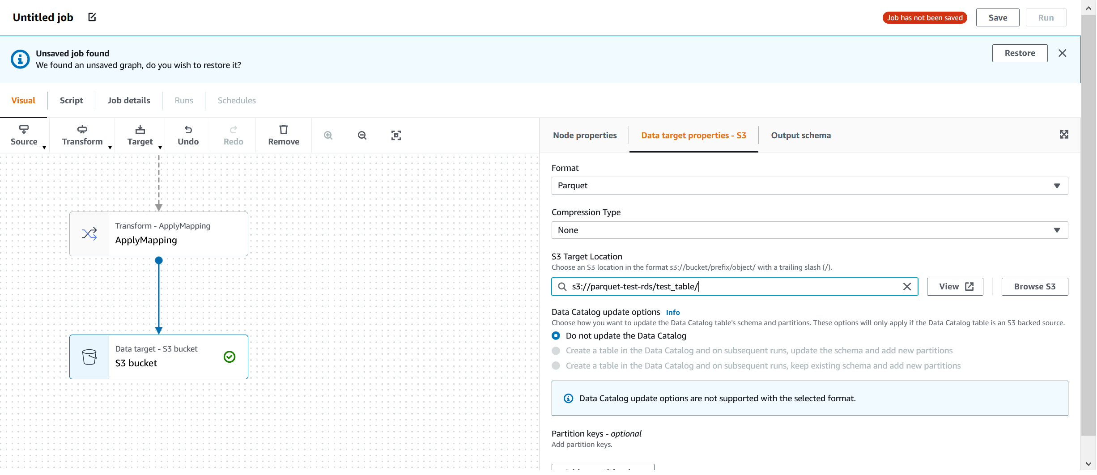Click into the S3 Target Location input

[x=734, y=287]
